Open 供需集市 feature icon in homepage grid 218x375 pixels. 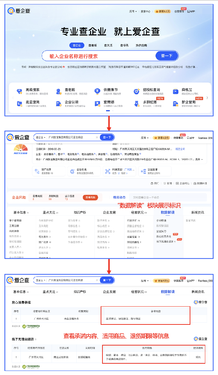point(97,91)
